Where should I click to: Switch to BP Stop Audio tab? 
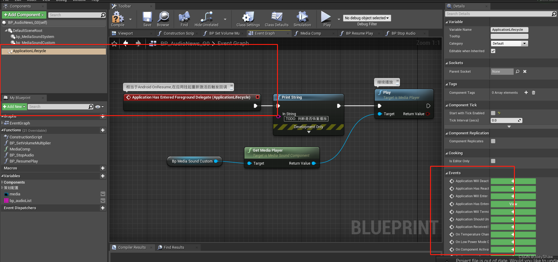pyautogui.click(x=403, y=33)
